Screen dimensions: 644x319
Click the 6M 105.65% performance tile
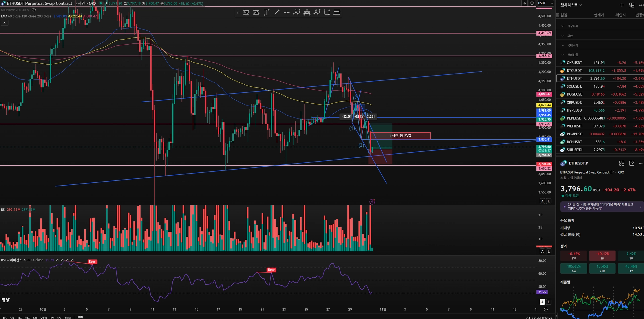[x=574, y=268]
